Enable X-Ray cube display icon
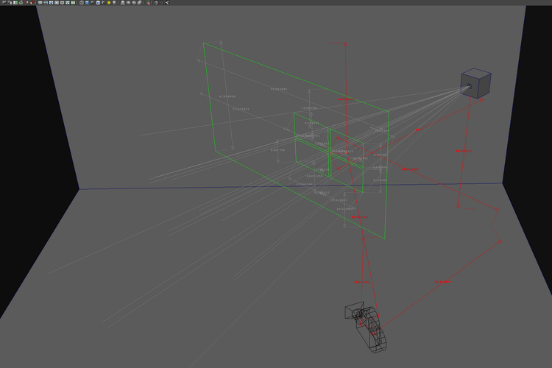 pyautogui.click(x=156, y=3)
